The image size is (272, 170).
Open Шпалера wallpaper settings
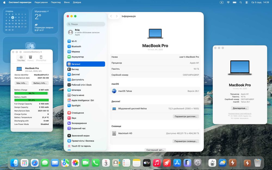(86, 90)
